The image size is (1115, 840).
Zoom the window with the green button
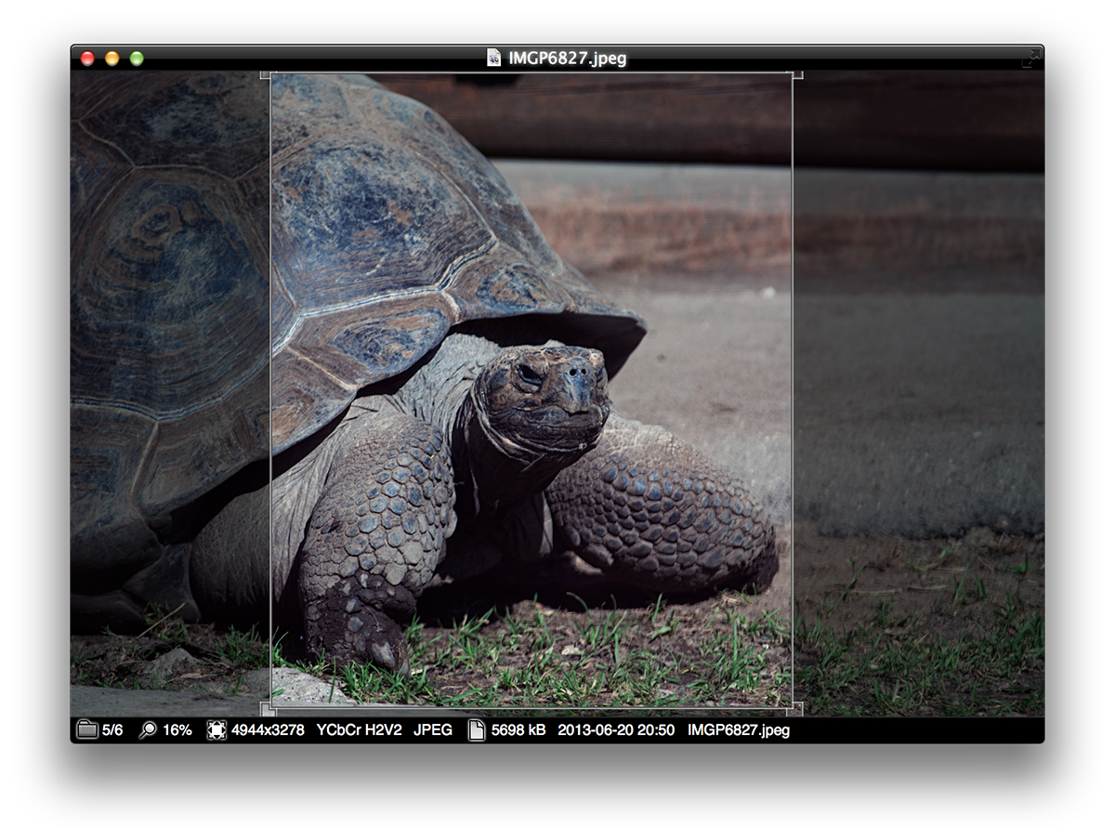137,59
